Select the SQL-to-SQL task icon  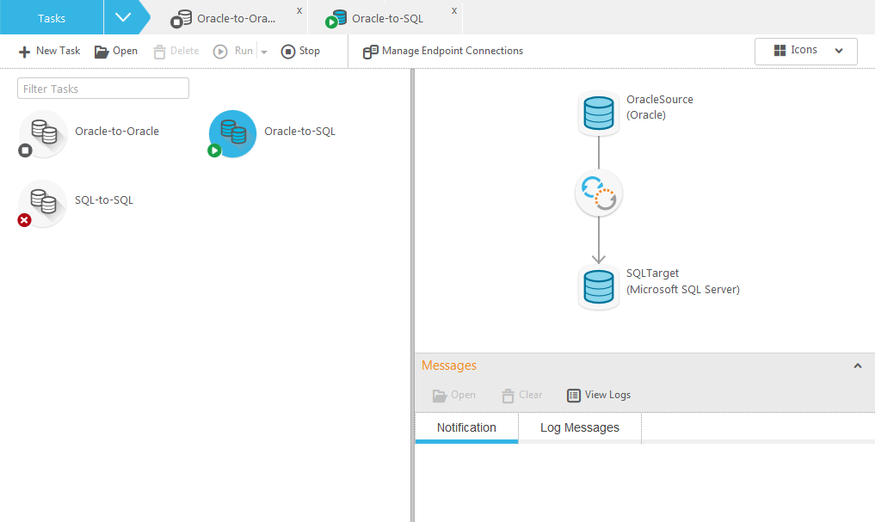(41, 200)
